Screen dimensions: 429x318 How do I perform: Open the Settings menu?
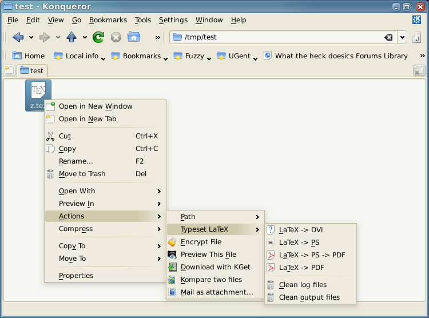173,20
